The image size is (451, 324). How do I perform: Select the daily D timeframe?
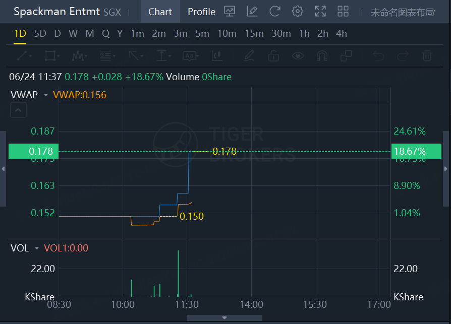point(58,34)
